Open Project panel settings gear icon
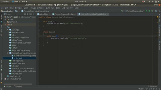The width and height of the screenshot is (161, 90). [x=31, y=14]
